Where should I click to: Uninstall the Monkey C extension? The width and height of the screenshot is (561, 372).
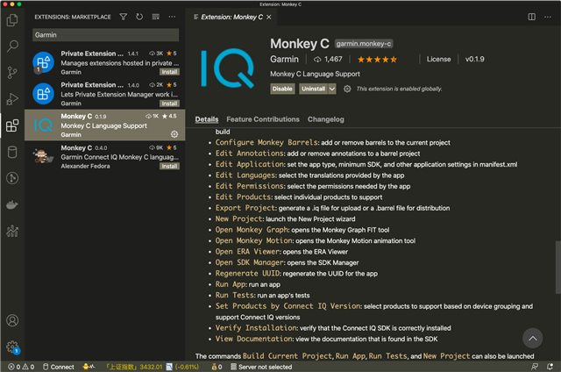[x=314, y=89]
